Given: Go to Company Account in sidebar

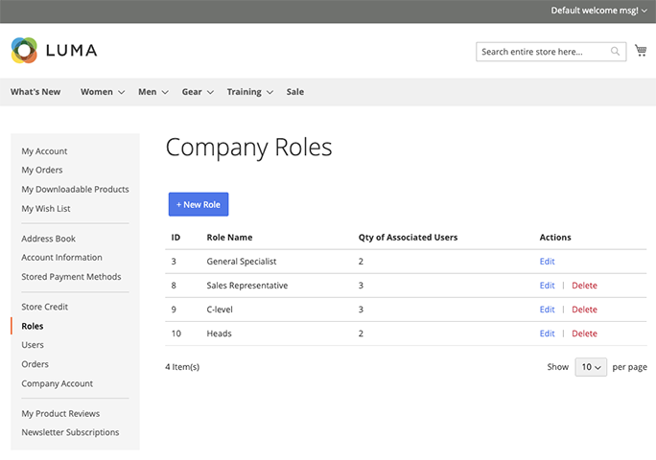Looking at the screenshot, I should [x=58, y=383].
